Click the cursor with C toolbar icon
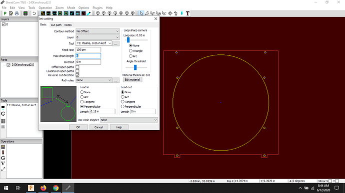Screen dimensions: 345x193 (164, 13)
